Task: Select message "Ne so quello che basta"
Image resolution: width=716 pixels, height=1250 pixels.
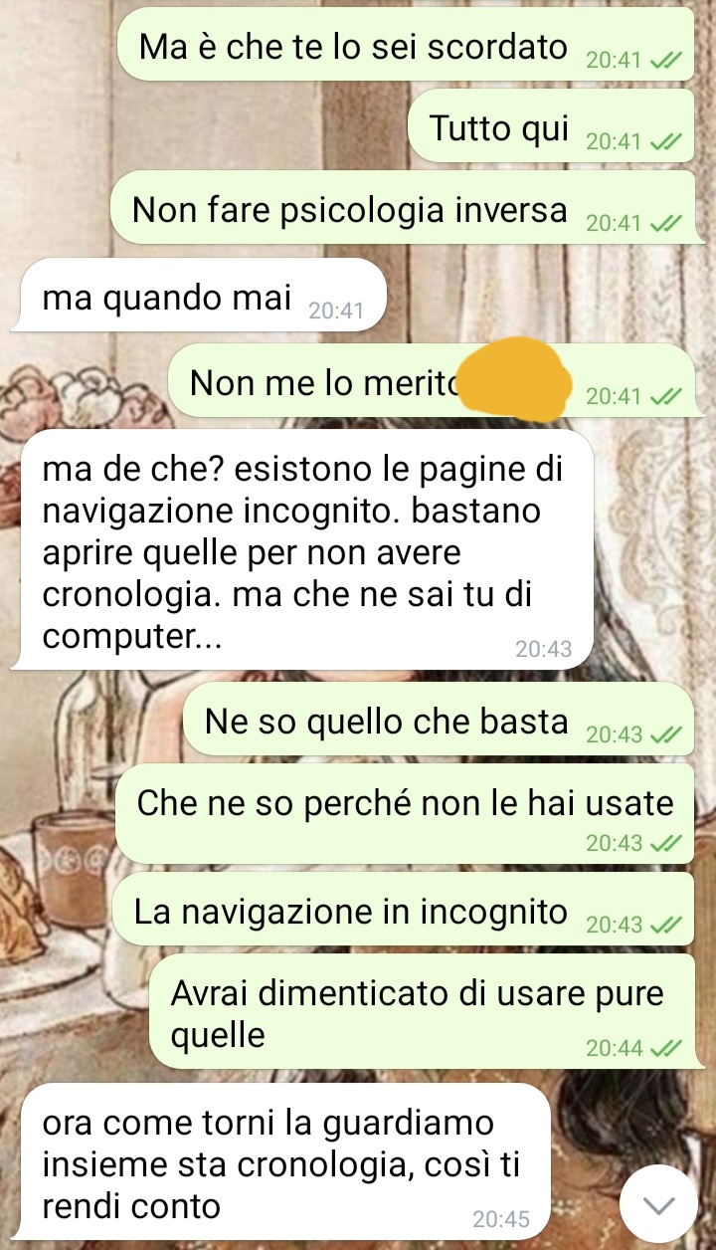Action: tap(439, 722)
